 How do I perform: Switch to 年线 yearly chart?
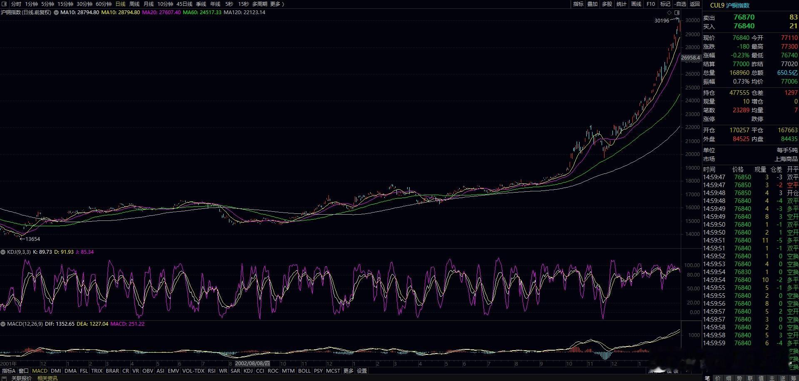215,4
